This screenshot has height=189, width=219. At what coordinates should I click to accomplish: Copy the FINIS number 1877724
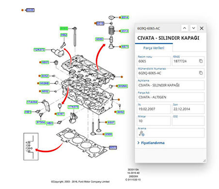pyautogui.click(x=201, y=61)
